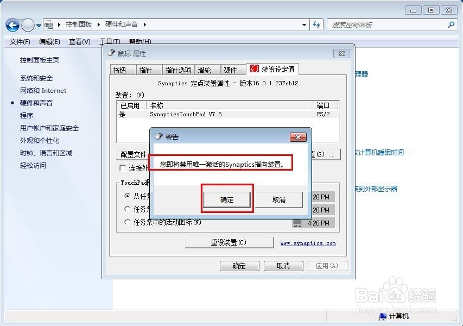Open 外观和个性化 category
The width and height of the screenshot is (463, 326).
(x=40, y=141)
